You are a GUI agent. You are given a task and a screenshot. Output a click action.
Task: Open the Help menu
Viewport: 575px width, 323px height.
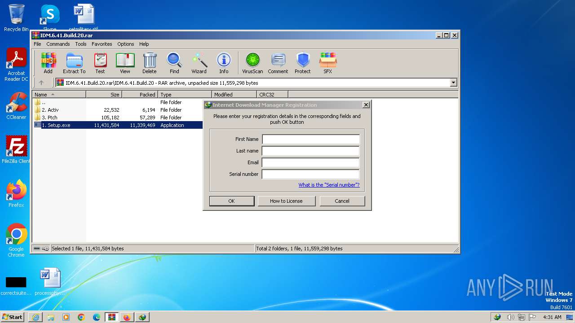[x=144, y=44]
